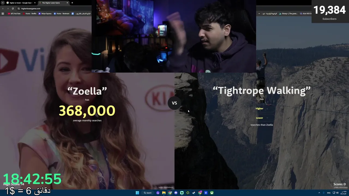The image size is (349, 196).
Task: Open the 'Kick VOD D' bookmark
Action: 305,13
